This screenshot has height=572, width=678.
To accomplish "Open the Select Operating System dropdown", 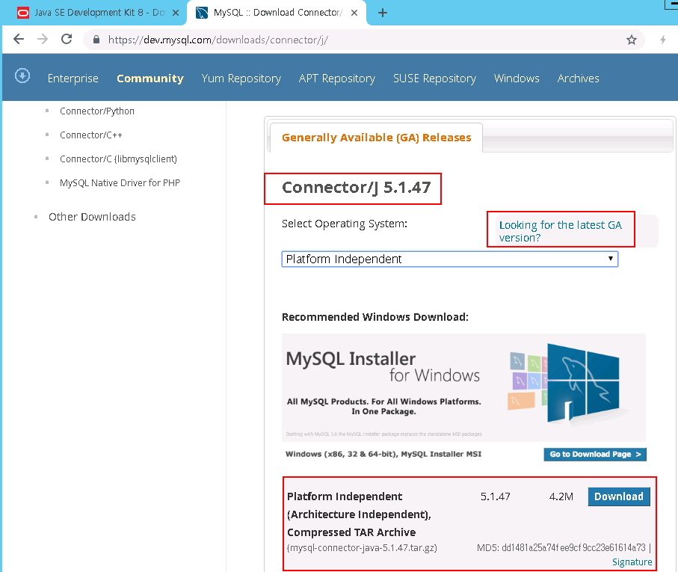I will (x=449, y=259).
